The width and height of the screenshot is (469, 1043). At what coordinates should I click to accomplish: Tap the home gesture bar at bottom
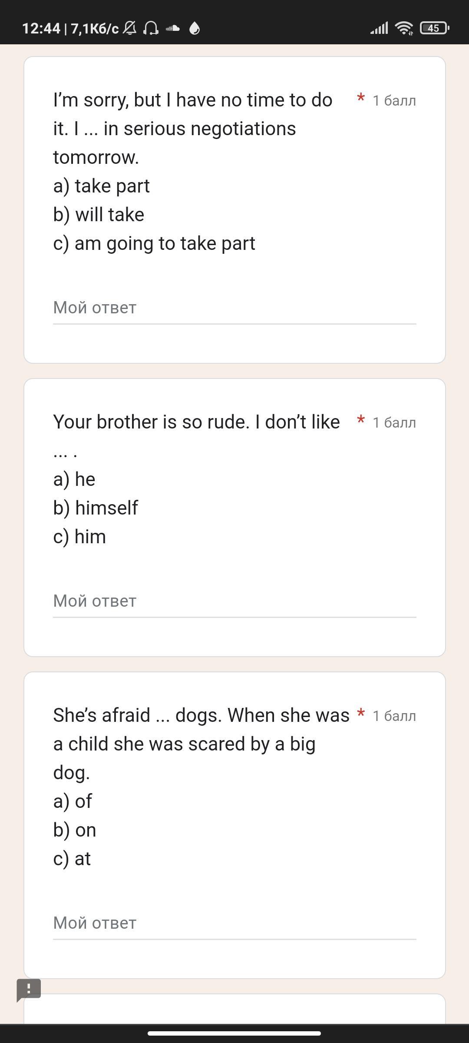(x=234, y=1033)
